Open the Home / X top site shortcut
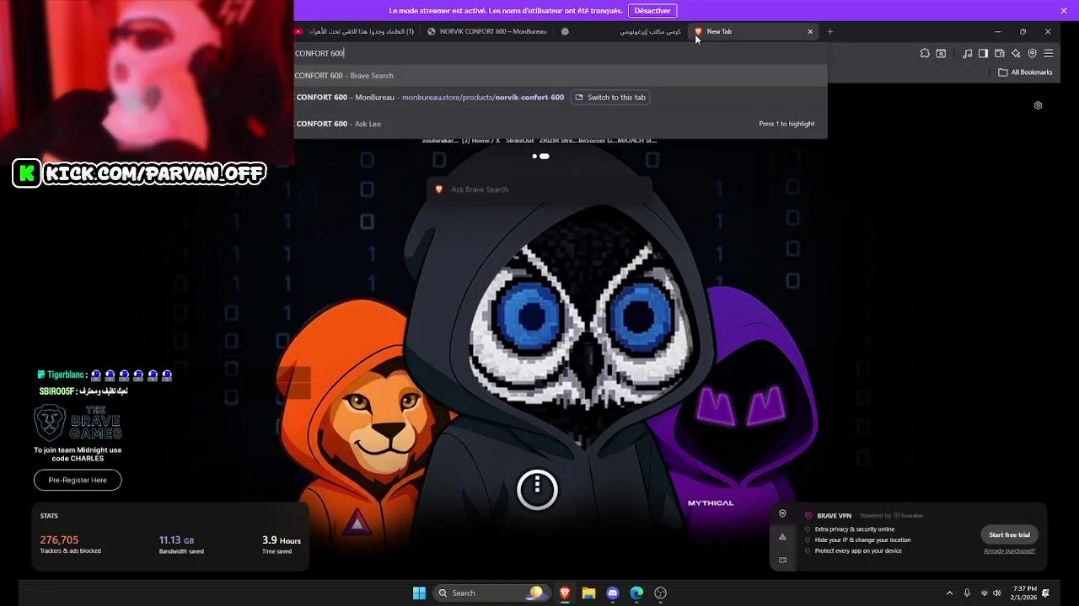 [x=480, y=141]
